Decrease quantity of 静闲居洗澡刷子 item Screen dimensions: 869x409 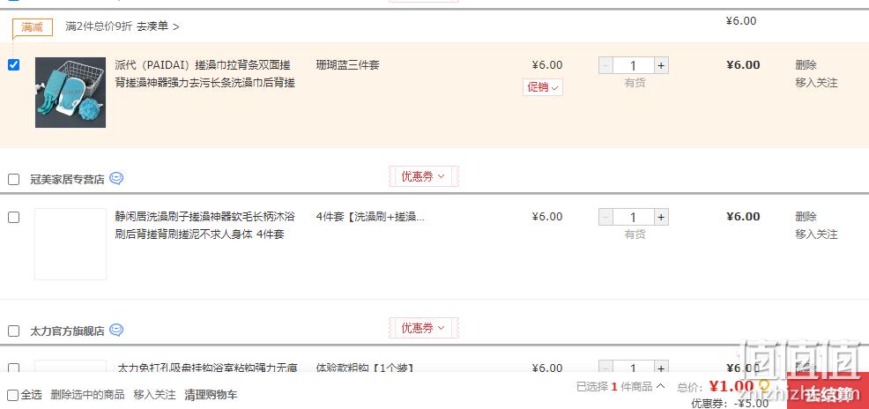(x=605, y=217)
